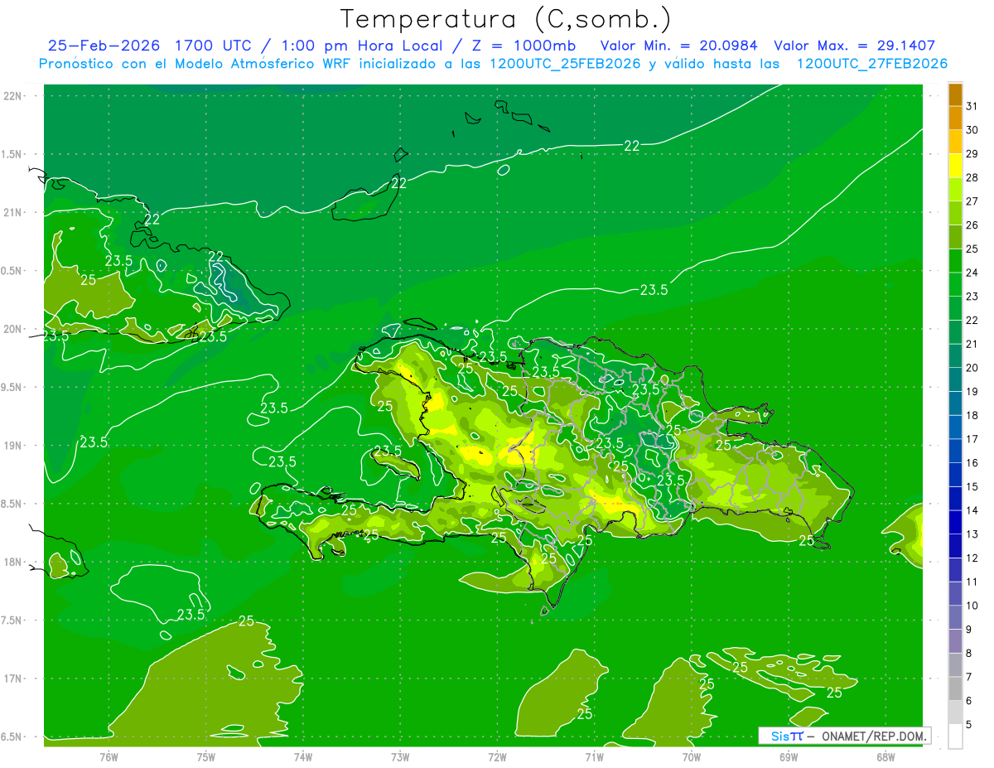
Task: Click the '5' colorbar scale label
Action: 969,725
